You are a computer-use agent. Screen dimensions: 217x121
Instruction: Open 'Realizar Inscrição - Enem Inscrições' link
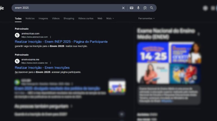tap(42, 67)
